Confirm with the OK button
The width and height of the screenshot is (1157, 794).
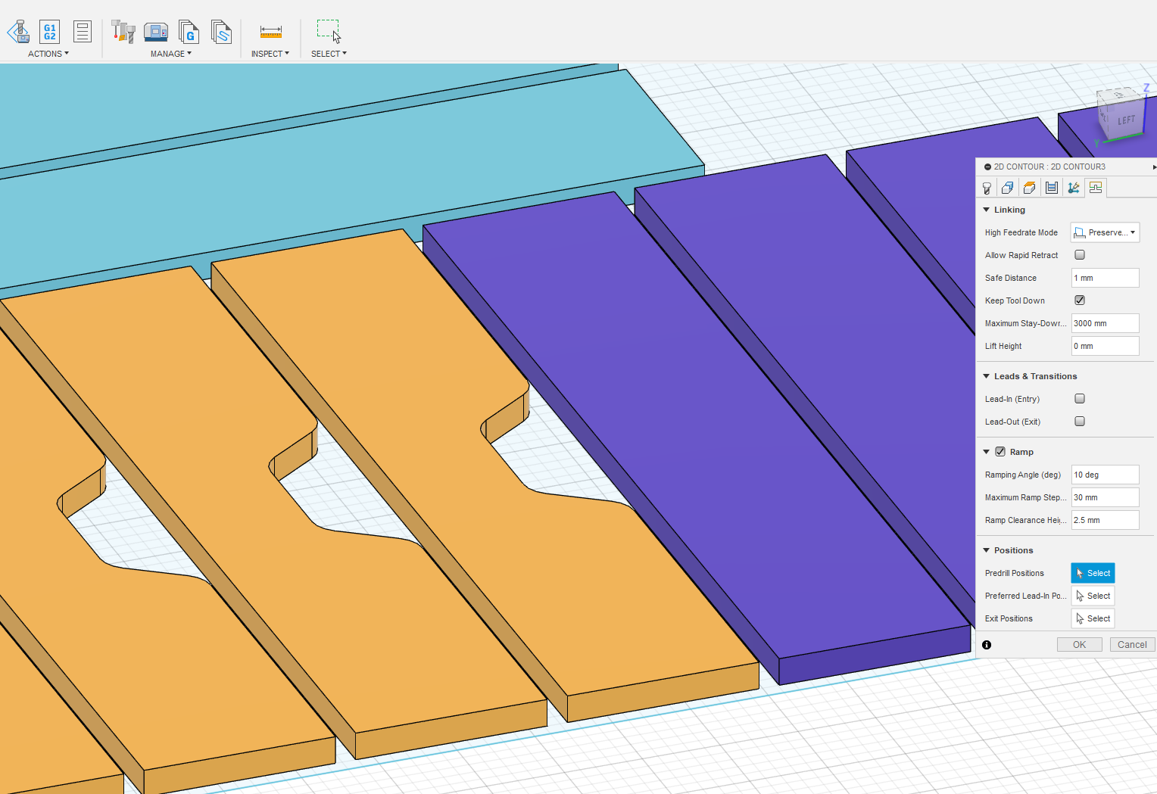tap(1079, 645)
